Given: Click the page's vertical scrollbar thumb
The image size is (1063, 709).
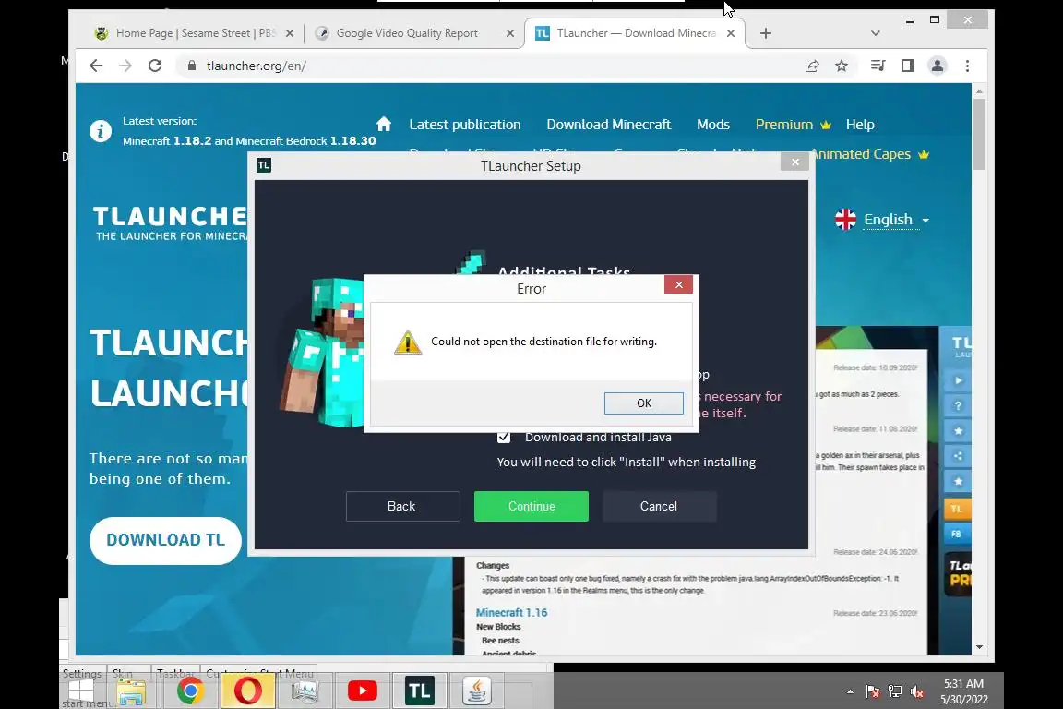Looking at the screenshot, I should pyautogui.click(x=979, y=134).
